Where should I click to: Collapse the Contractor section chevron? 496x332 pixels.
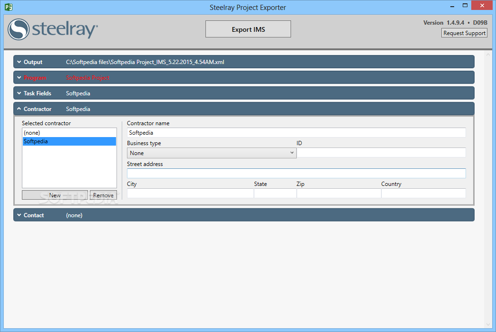[x=19, y=109]
